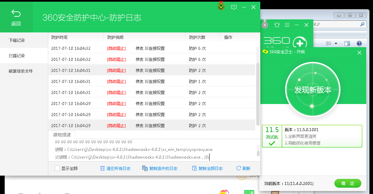The height and width of the screenshot is (194, 373).
Task: Click the 版本：11.5.0.1001 text
Action: (x=302, y=129)
